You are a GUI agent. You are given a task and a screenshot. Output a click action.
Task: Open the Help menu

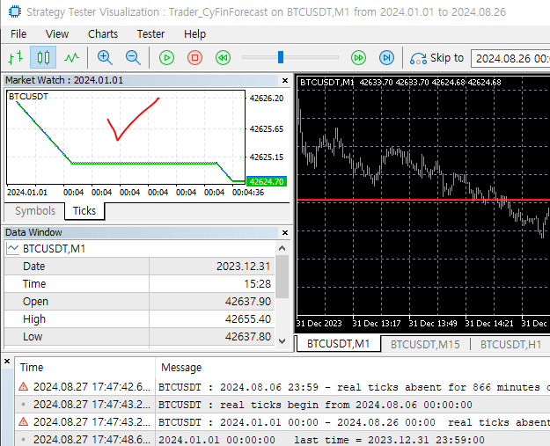tap(194, 34)
